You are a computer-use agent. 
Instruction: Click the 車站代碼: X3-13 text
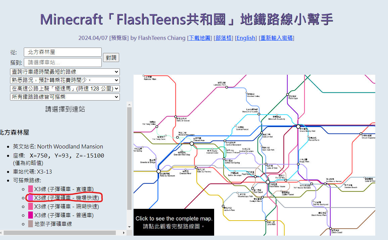[x=33, y=172]
